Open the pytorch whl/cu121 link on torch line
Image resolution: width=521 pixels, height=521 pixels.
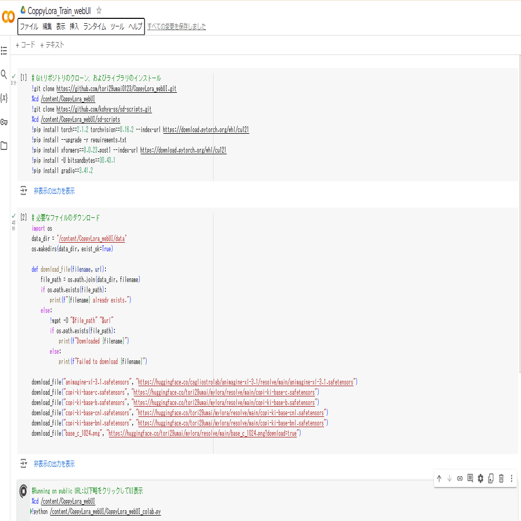pos(206,129)
